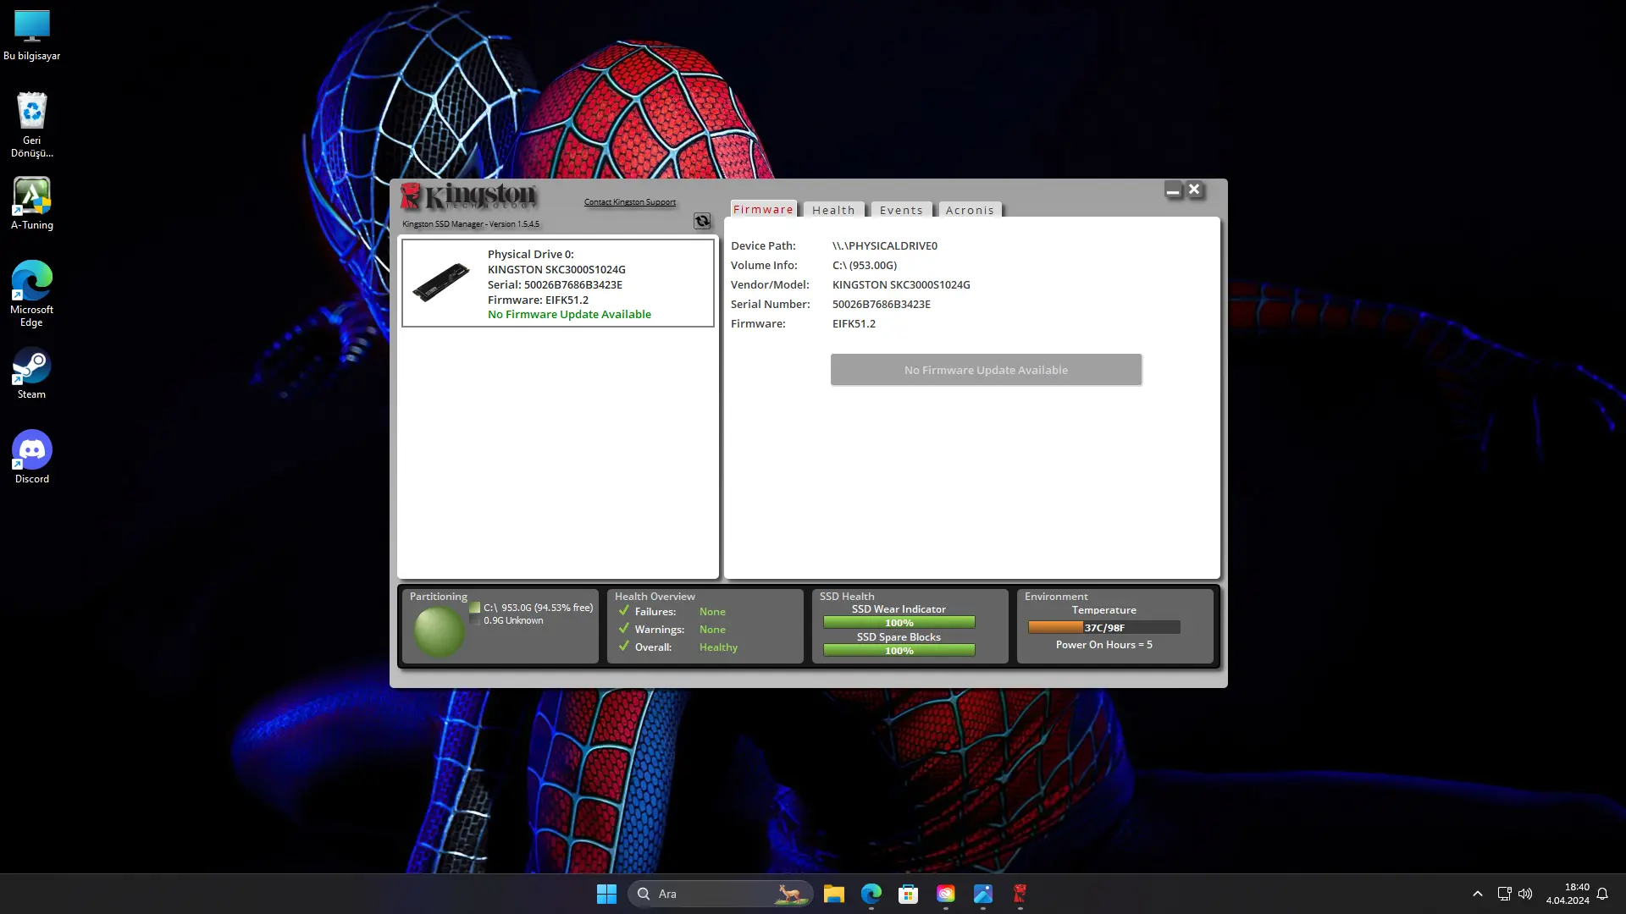The height and width of the screenshot is (914, 1626).
Task: Select the Bu bilgisayar desktop icon
Action: pyautogui.click(x=31, y=36)
